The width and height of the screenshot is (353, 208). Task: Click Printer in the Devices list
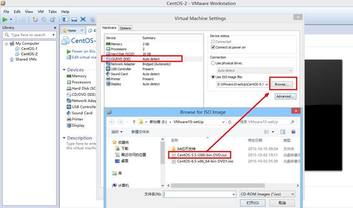(75, 119)
